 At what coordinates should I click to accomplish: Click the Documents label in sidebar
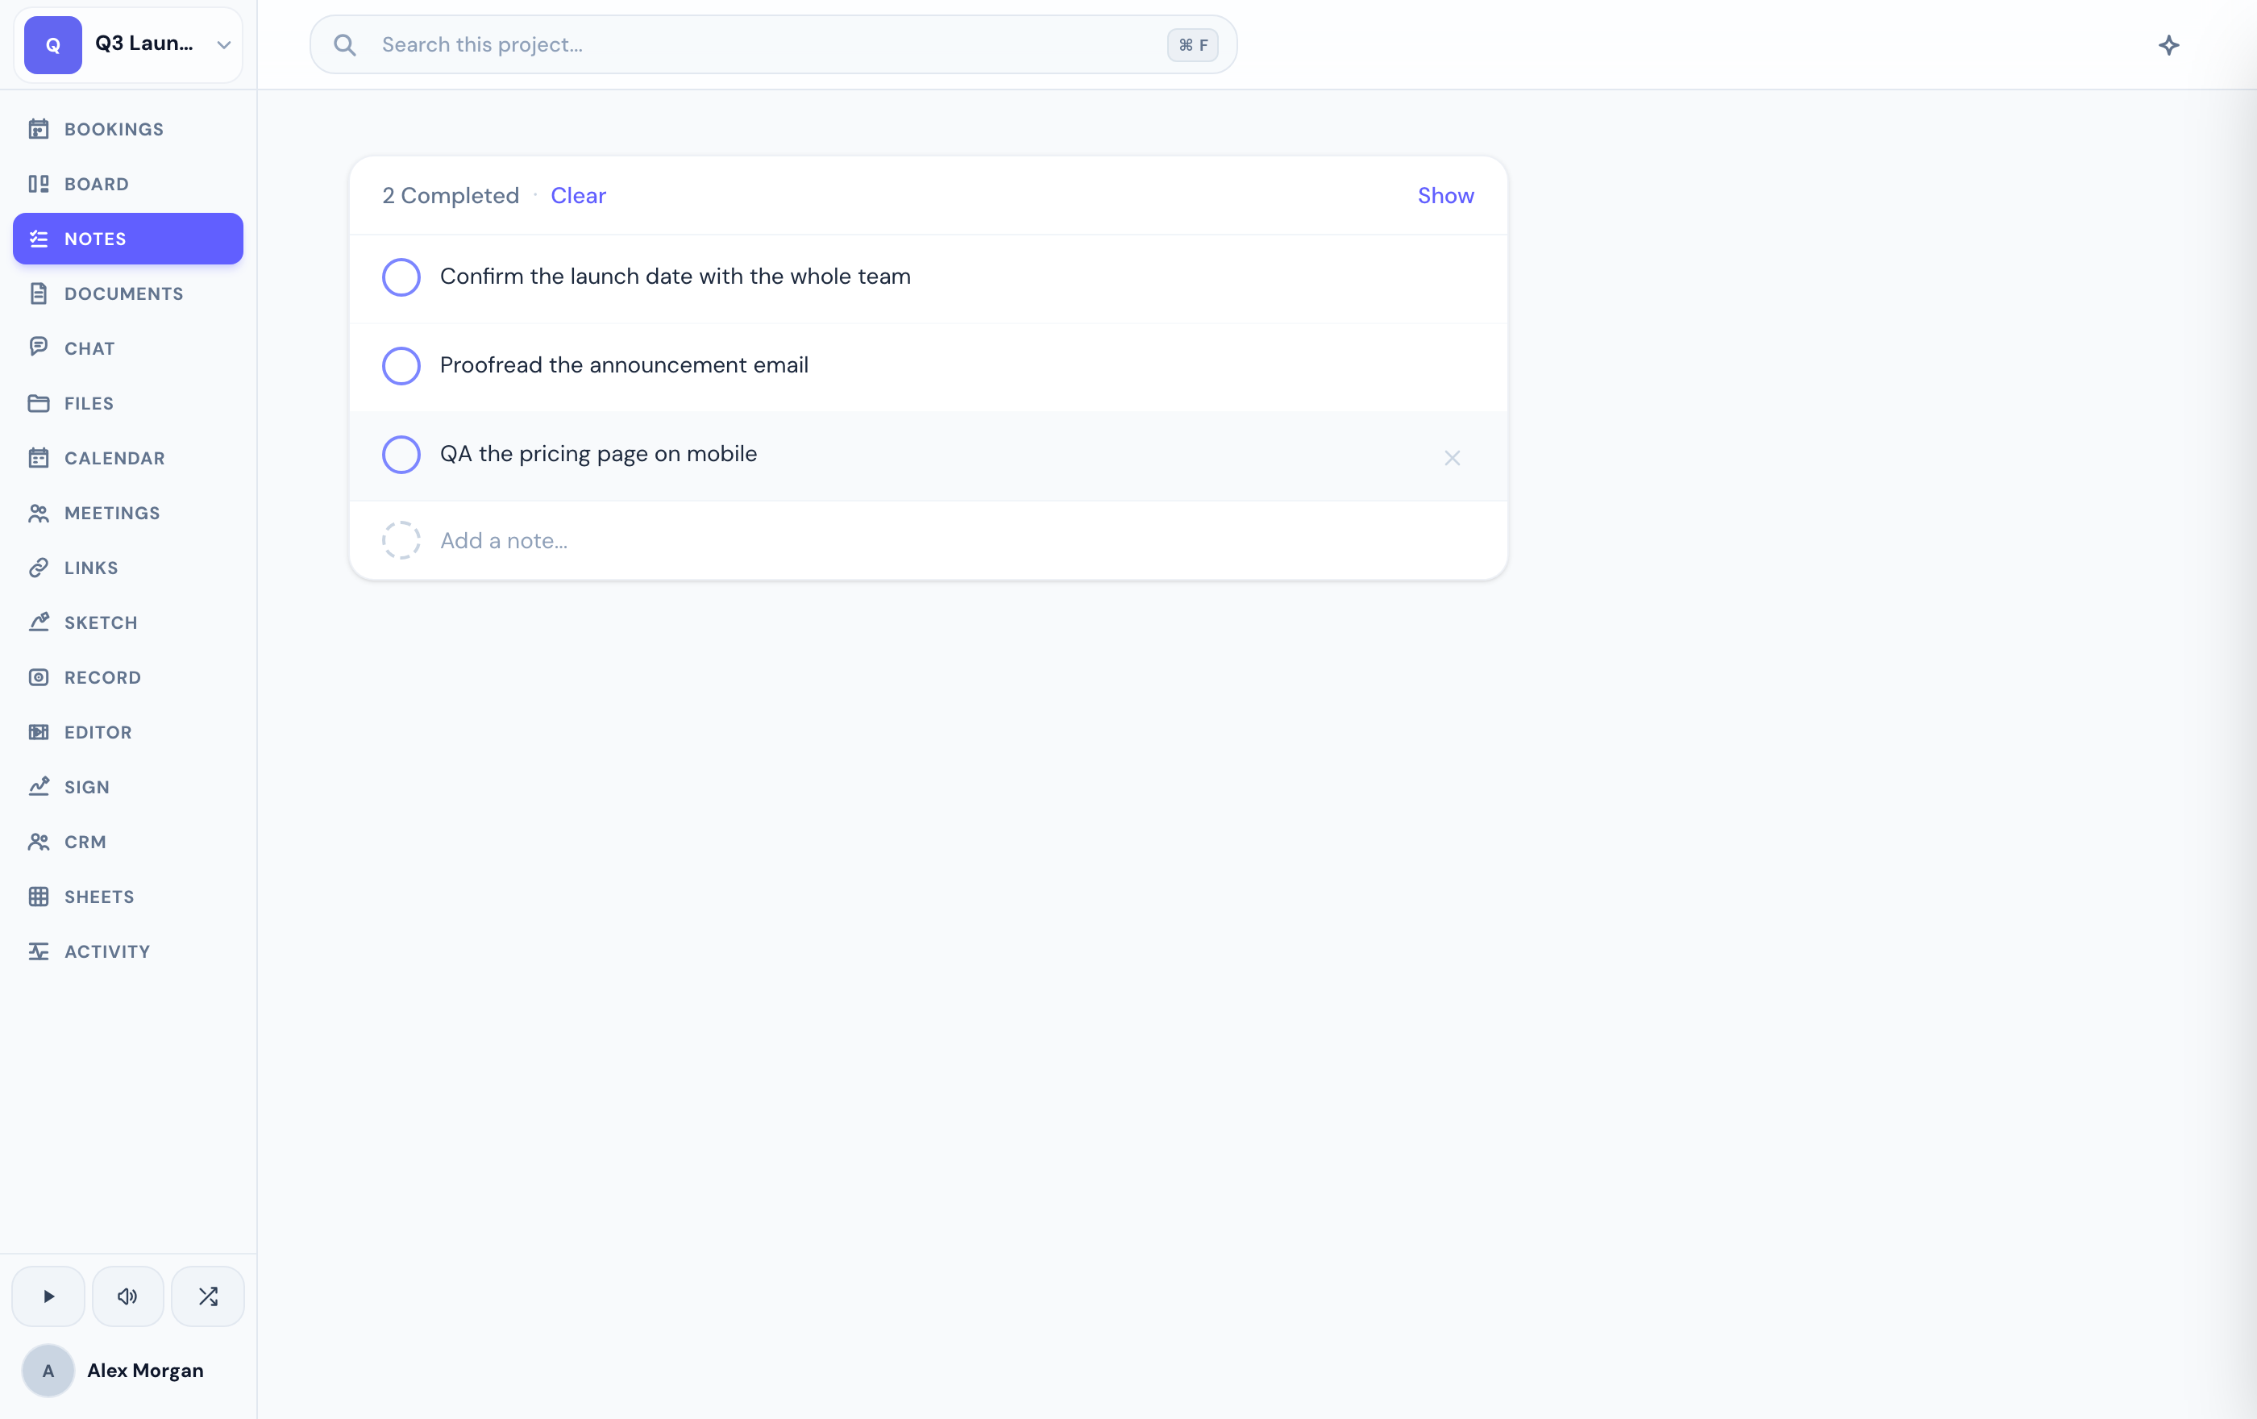pyautogui.click(x=123, y=293)
